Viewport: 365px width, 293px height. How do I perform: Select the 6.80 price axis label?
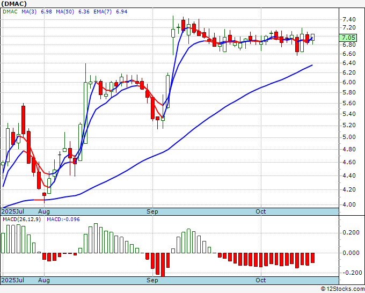[x=349, y=45]
